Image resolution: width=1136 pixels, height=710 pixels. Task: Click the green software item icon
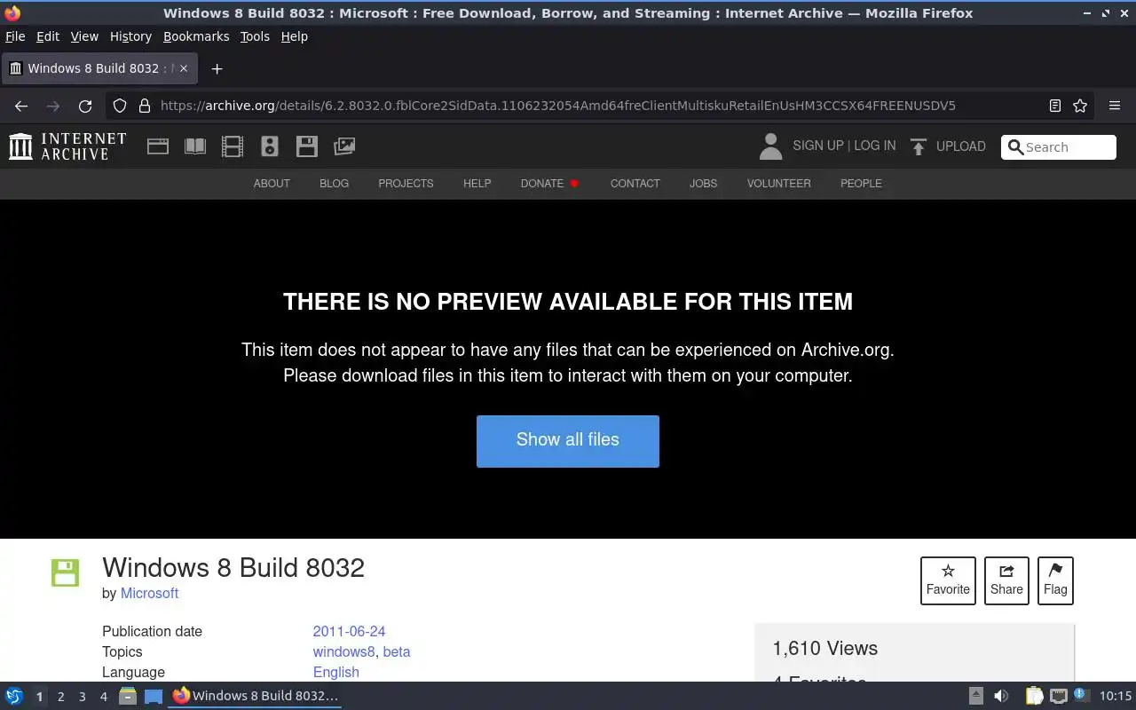66,572
